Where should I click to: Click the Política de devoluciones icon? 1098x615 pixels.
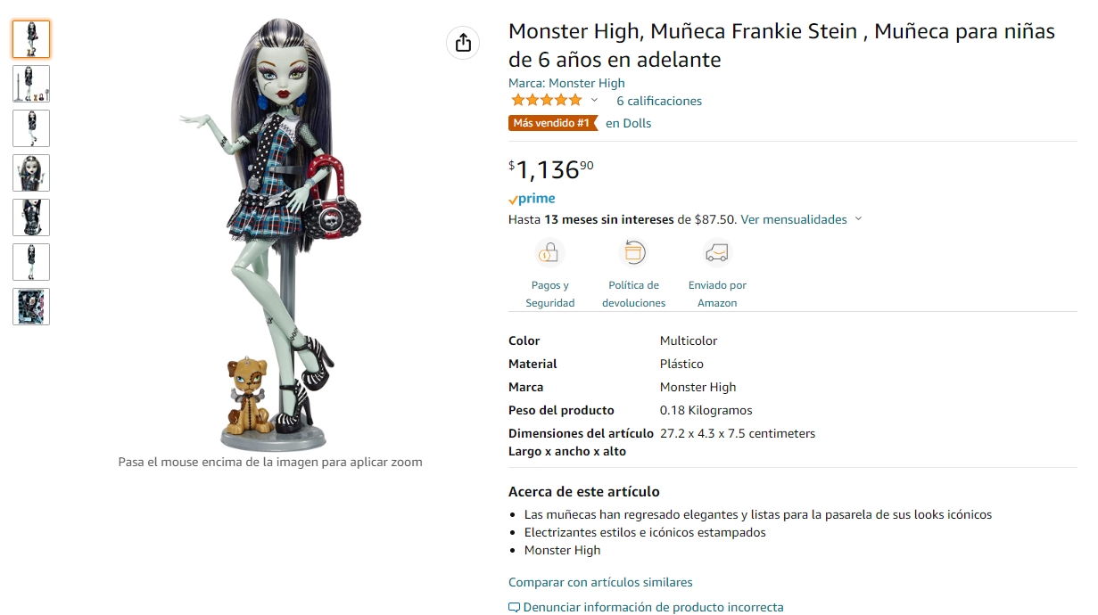point(633,253)
